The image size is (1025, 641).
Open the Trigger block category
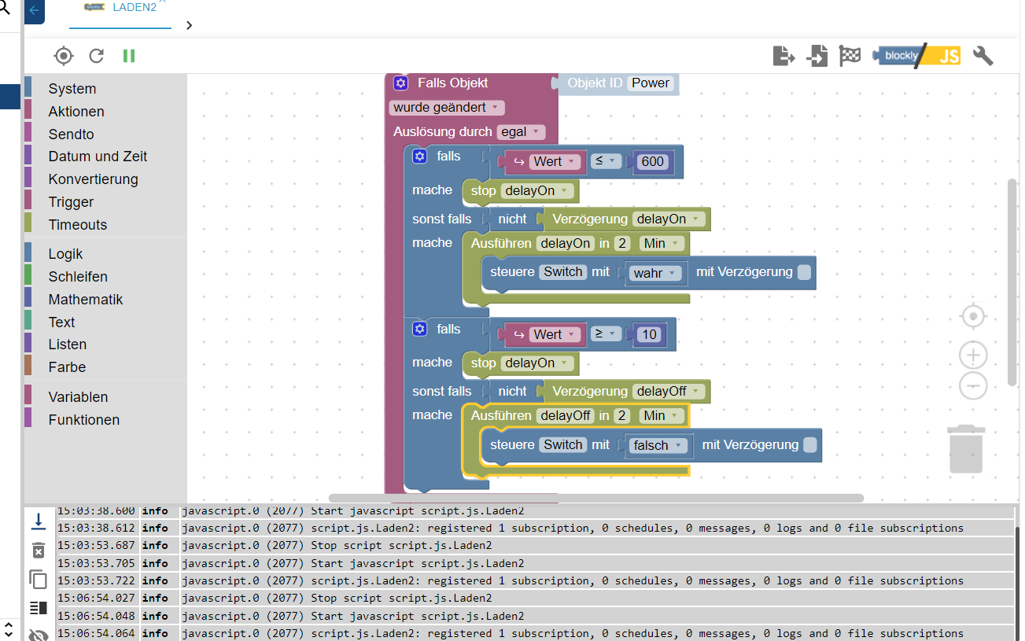(x=71, y=202)
